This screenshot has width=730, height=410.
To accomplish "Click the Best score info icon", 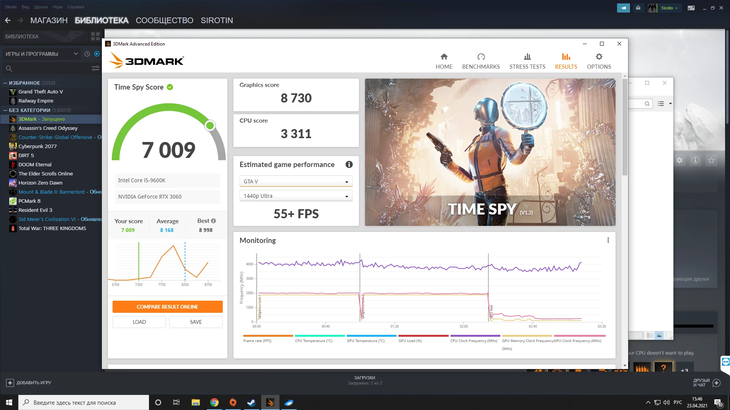I will tap(213, 221).
